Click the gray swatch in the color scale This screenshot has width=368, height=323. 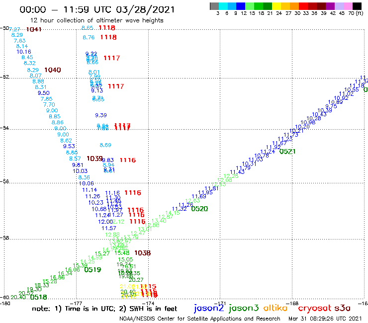pos(214,6)
